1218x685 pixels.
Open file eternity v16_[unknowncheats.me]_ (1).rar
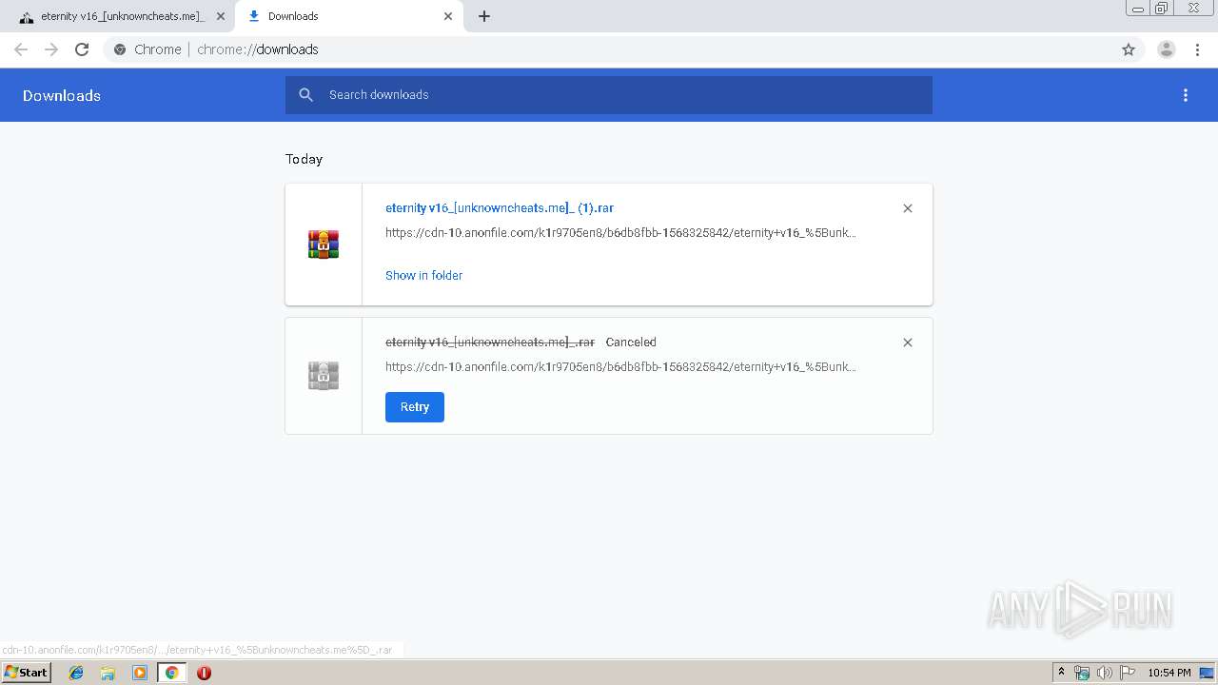[x=500, y=208]
